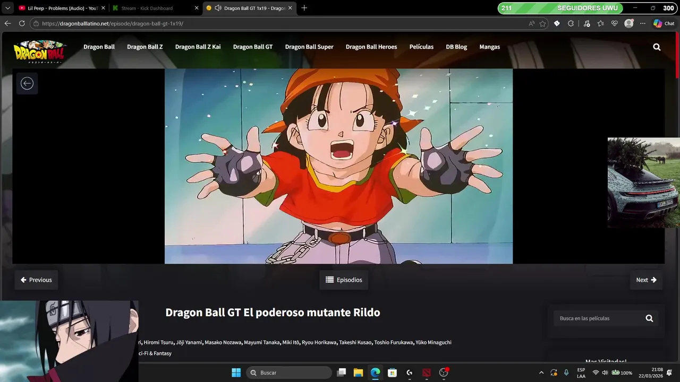Add the page to favorites with the star
This screenshot has width=680, height=382.
tap(542, 23)
